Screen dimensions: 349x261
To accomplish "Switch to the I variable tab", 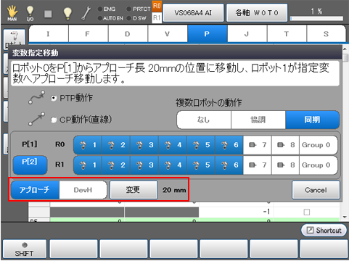I will click(49, 34).
